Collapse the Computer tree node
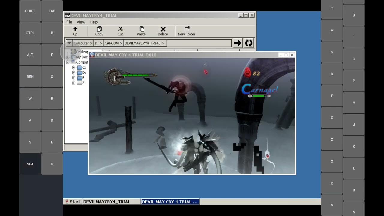384x216 pixels. coord(67,62)
